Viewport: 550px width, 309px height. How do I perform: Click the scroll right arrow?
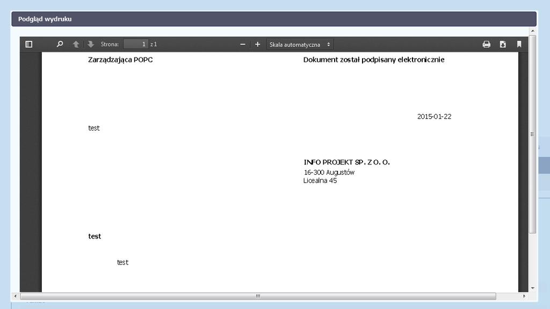pyautogui.click(x=524, y=296)
